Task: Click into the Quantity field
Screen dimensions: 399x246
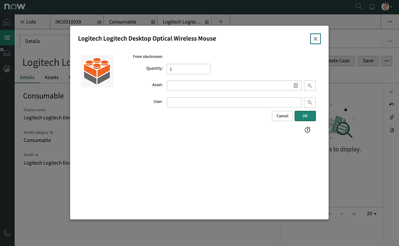Action: [x=188, y=69]
